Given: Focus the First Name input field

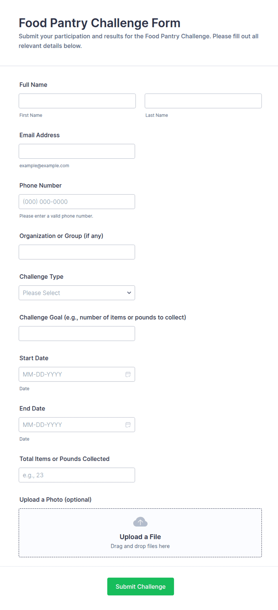Looking at the screenshot, I should coord(77,101).
